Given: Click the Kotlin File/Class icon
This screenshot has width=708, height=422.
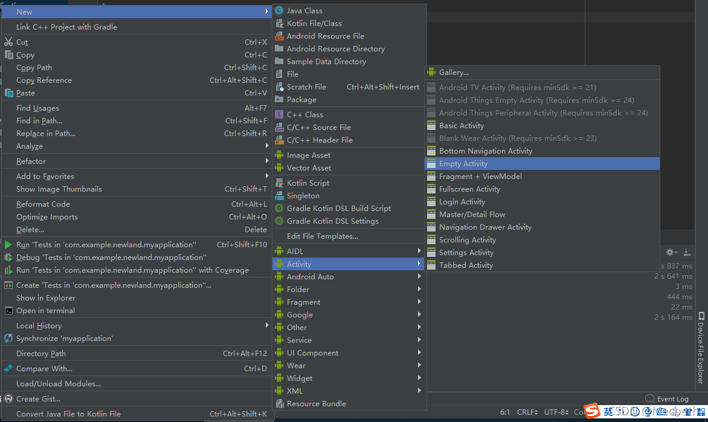Looking at the screenshot, I should pyautogui.click(x=280, y=23).
